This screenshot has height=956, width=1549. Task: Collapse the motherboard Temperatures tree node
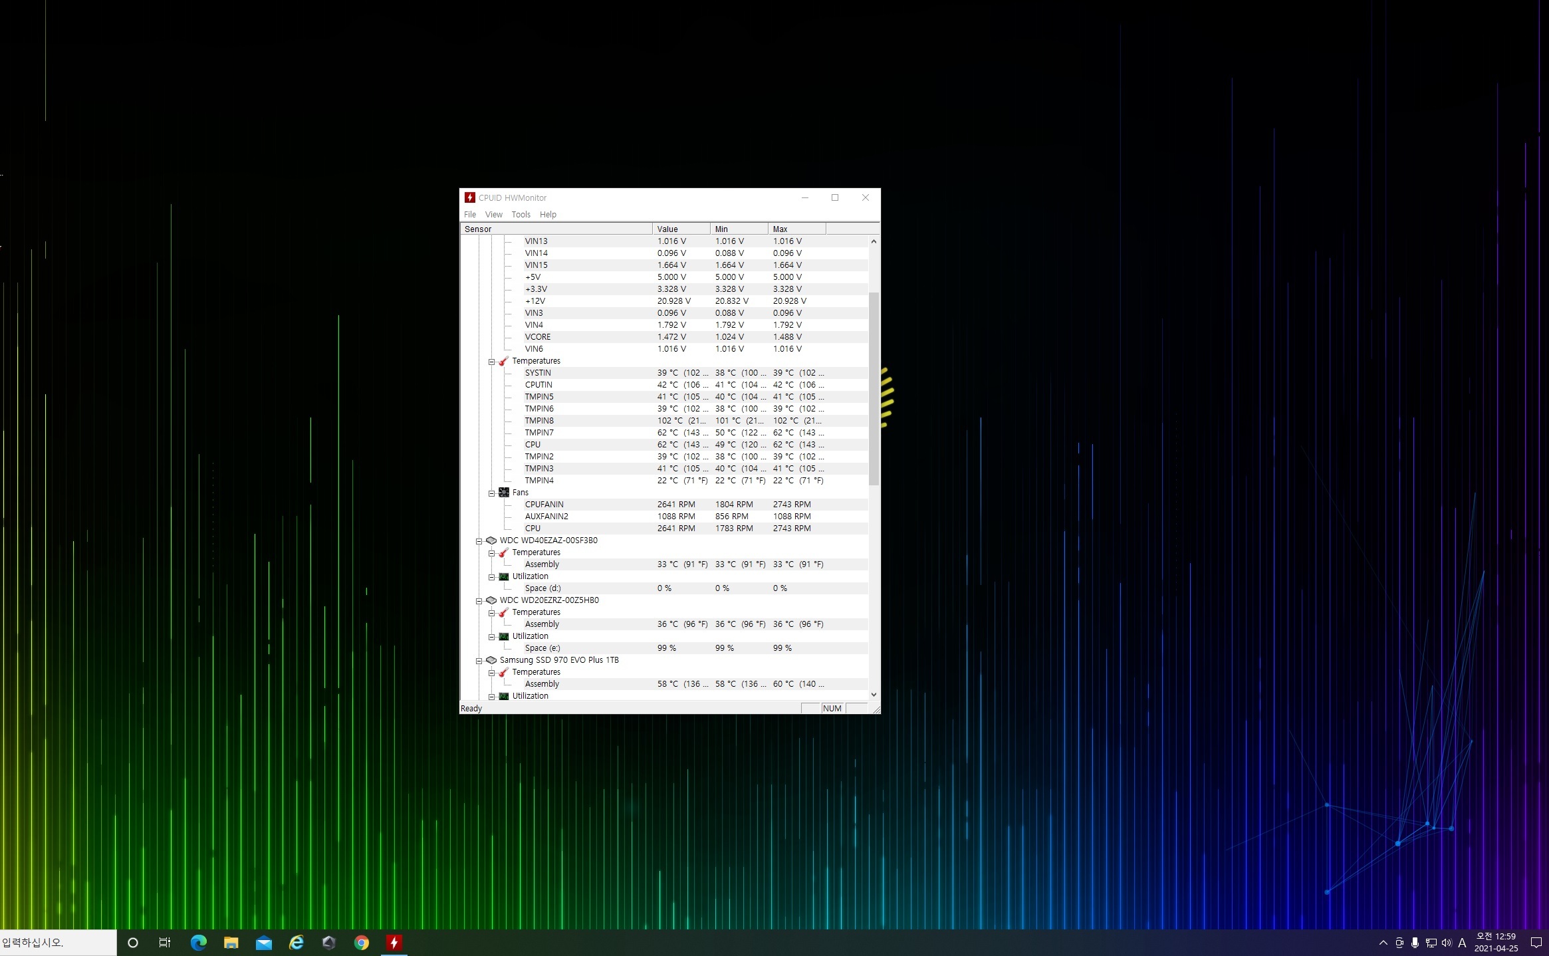tap(492, 362)
